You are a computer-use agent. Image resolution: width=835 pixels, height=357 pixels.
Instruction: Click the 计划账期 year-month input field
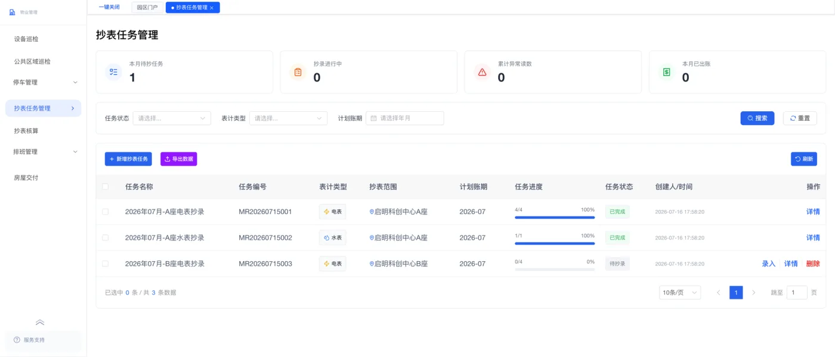click(404, 118)
